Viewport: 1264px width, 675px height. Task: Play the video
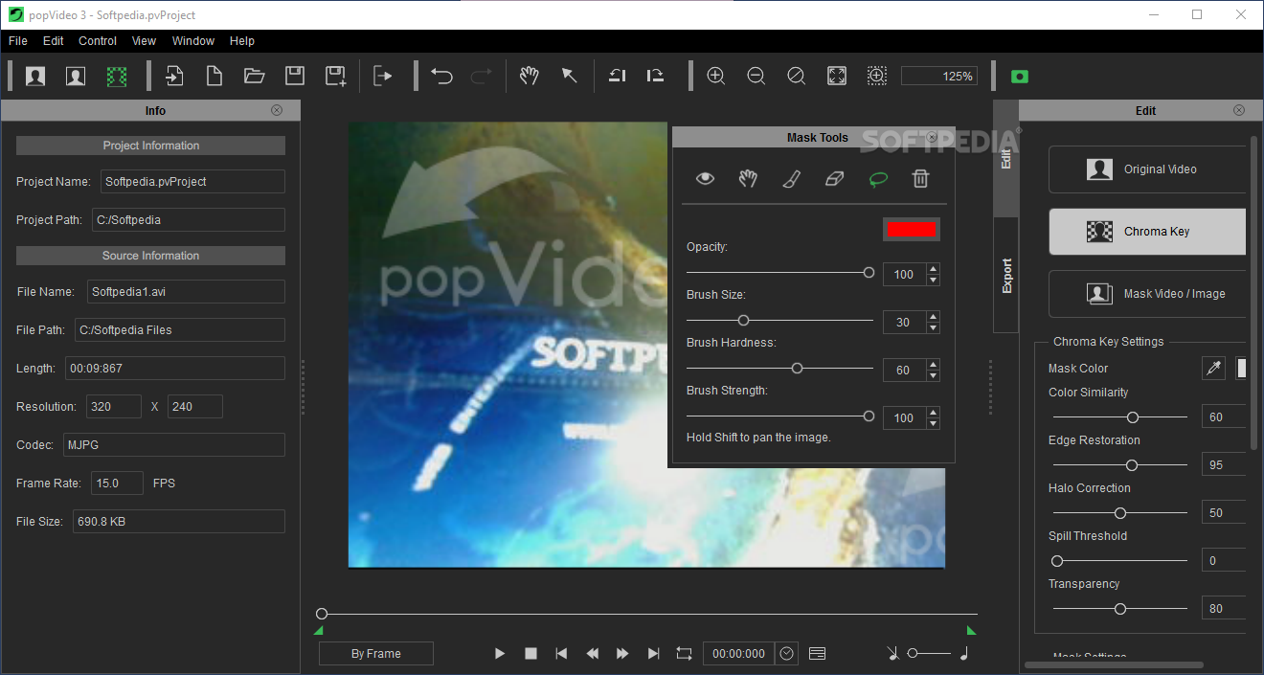pos(500,653)
